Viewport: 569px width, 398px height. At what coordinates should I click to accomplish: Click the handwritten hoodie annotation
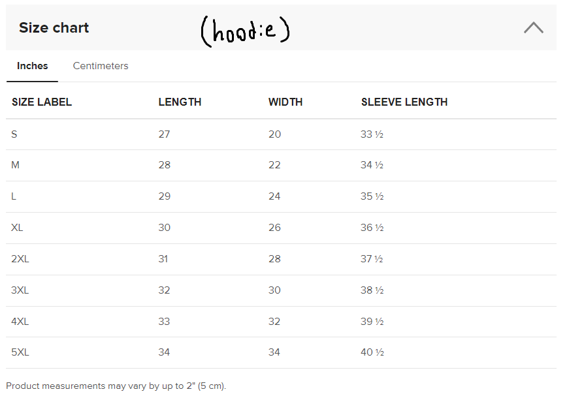(x=245, y=31)
